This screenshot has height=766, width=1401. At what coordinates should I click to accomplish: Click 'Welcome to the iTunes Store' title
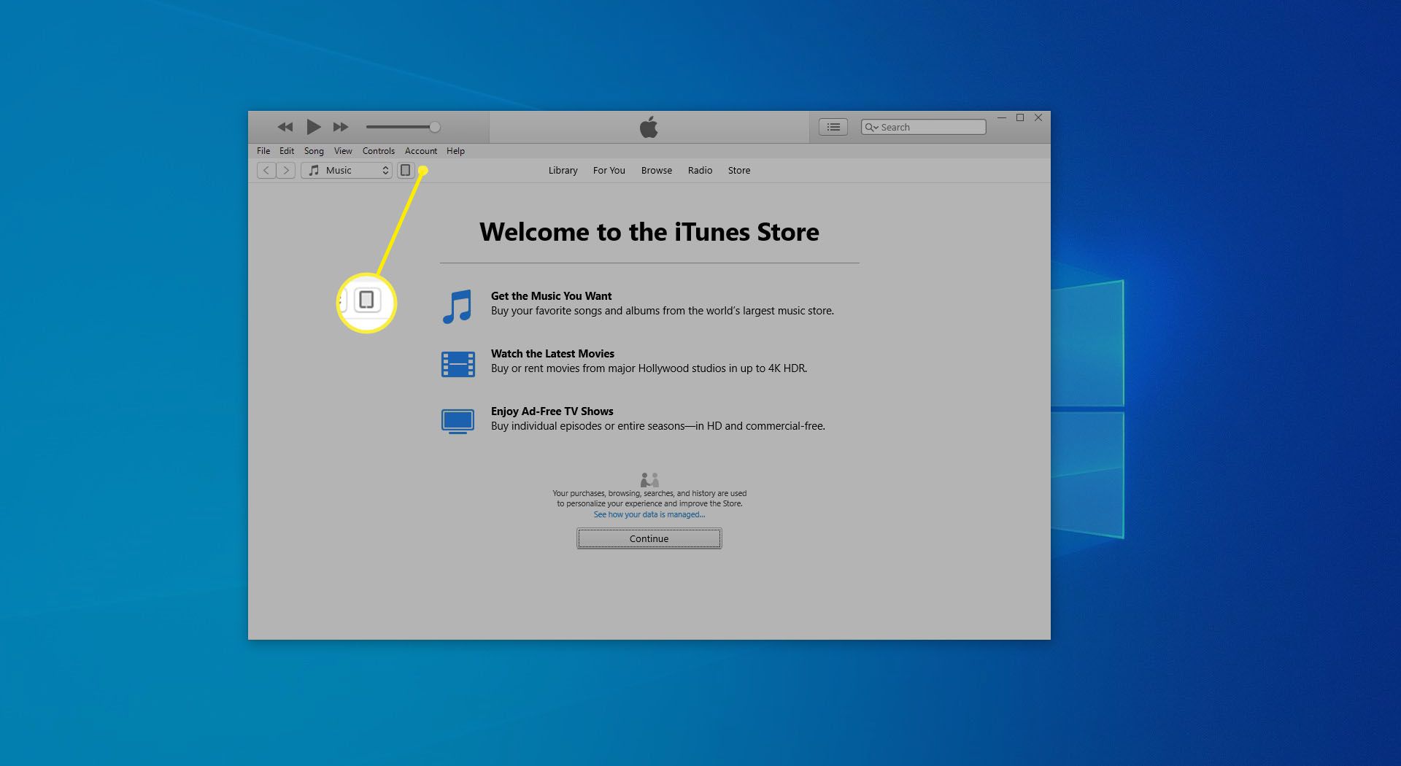pos(649,232)
